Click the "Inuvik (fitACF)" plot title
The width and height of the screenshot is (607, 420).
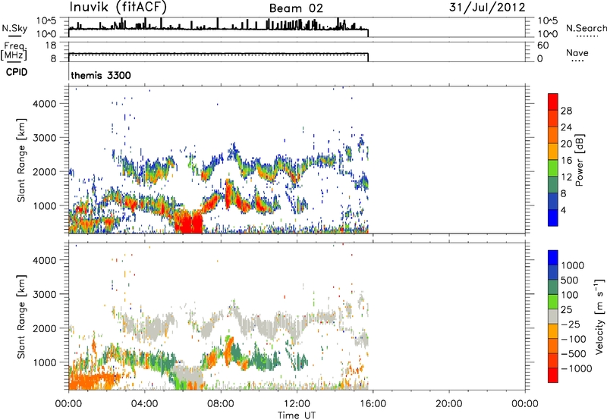point(118,7)
